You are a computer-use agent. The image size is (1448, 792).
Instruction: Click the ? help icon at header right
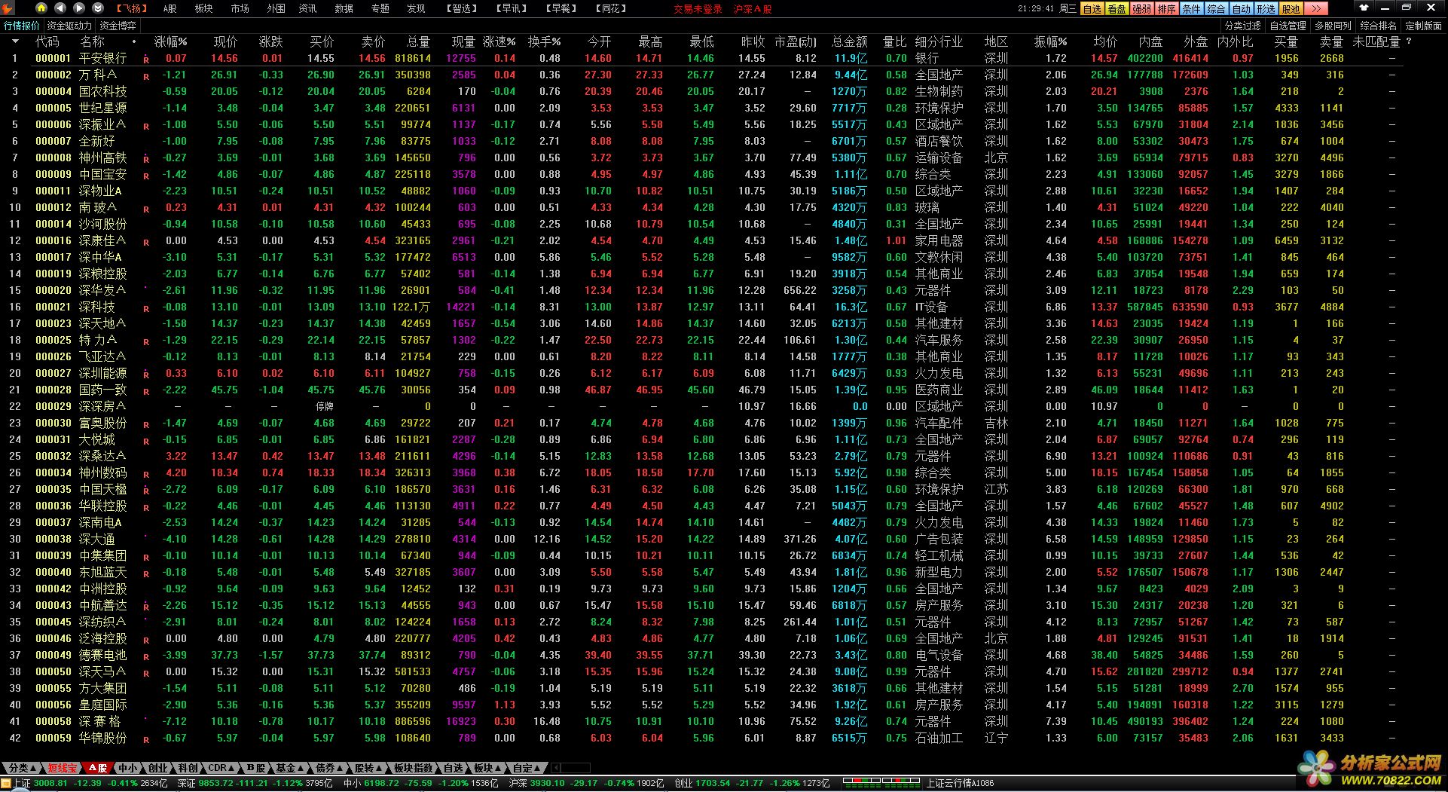click(1408, 41)
